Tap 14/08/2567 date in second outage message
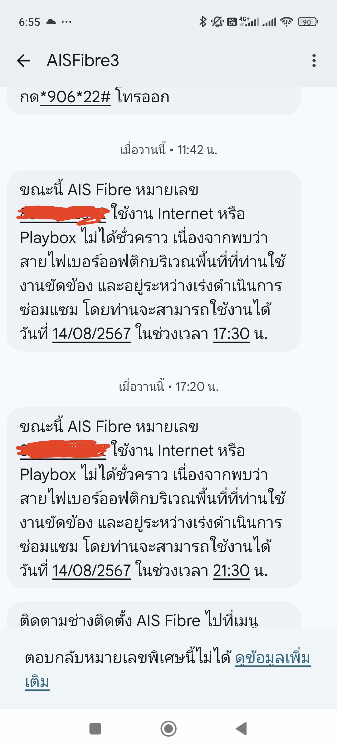The width and height of the screenshot is (337, 748). (92, 571)
